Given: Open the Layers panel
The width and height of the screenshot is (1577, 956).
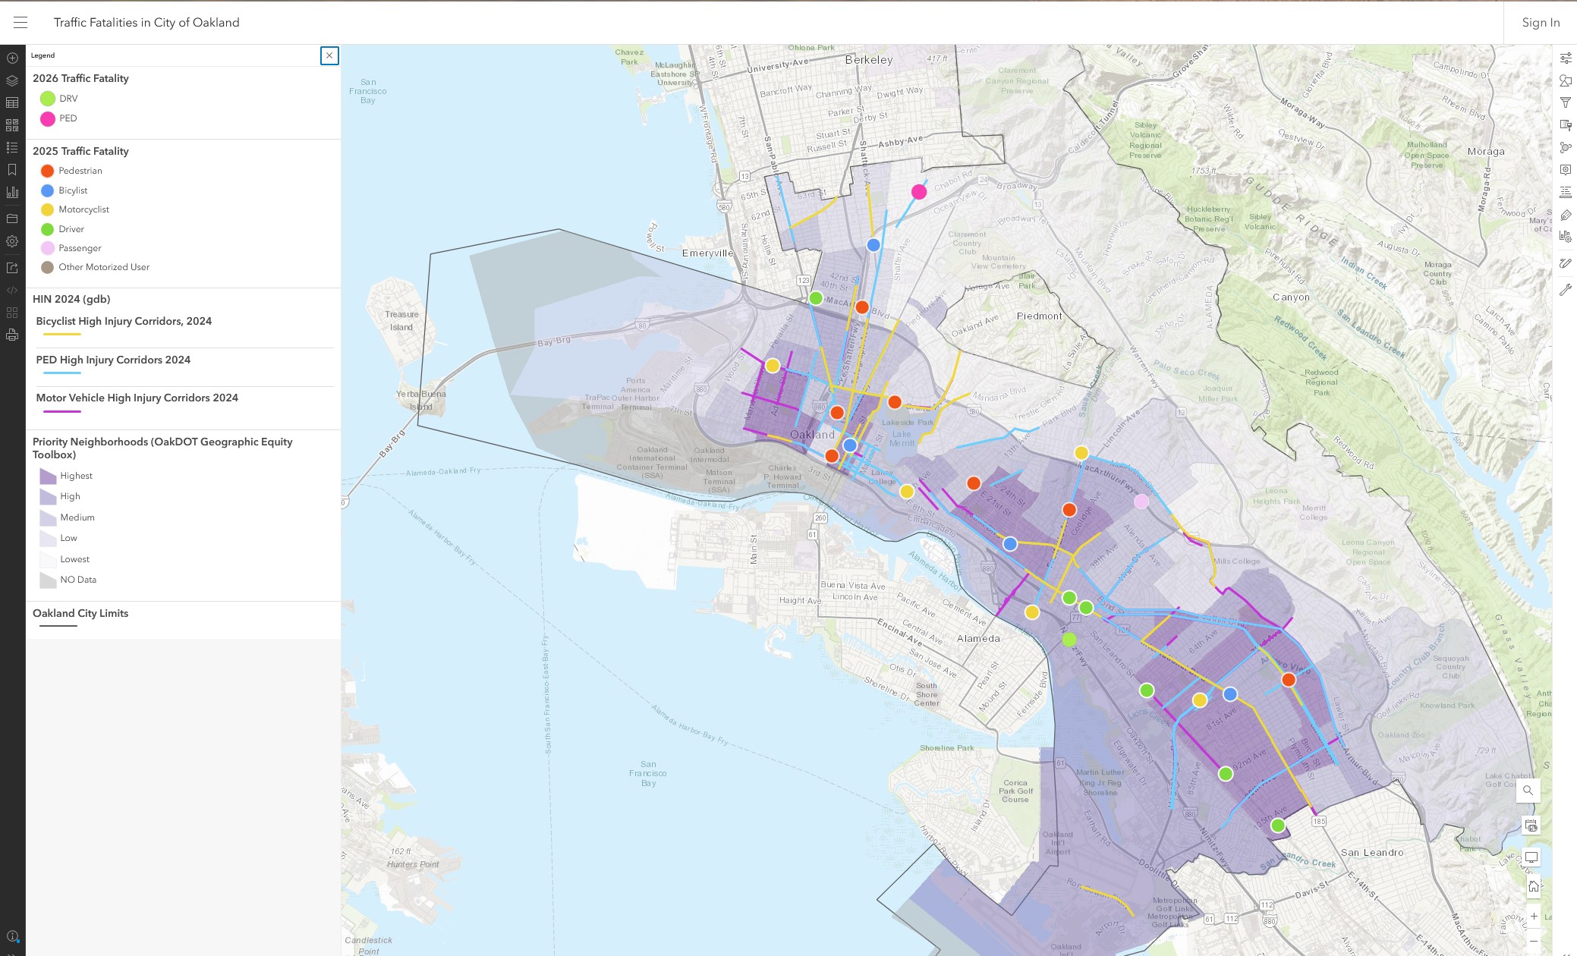Looking at the screenshot, I should coord(12,80).
